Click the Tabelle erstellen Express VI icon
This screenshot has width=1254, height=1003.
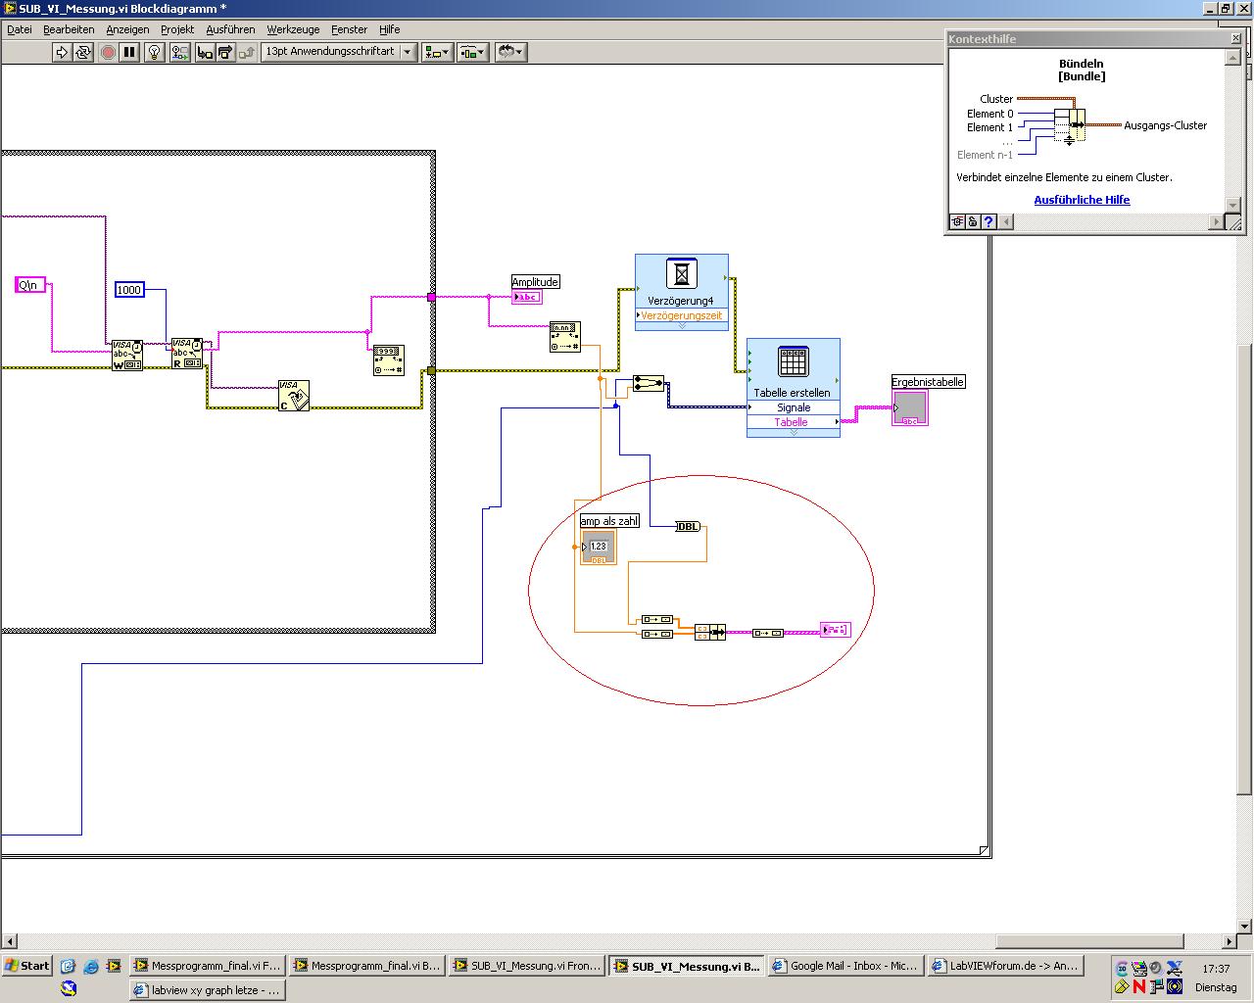tap(793, 361)
